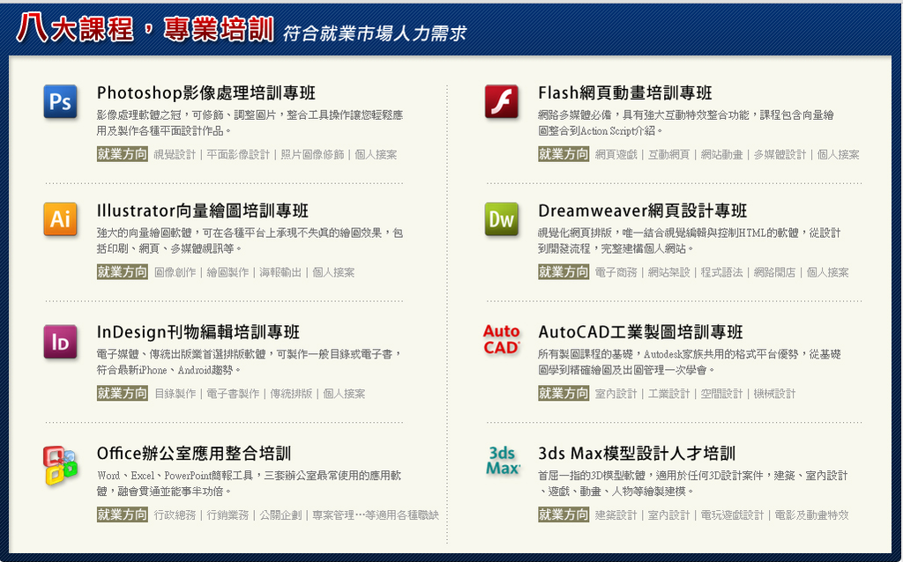Select 程式語法 career text

click(721, 273)
